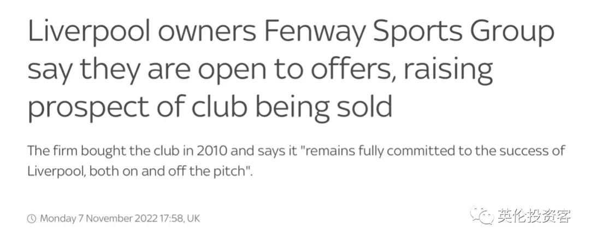Screen dimensions: 590x242
Task: Click the word "Liverpool" in the headline
Action: [x=89, y=33]
